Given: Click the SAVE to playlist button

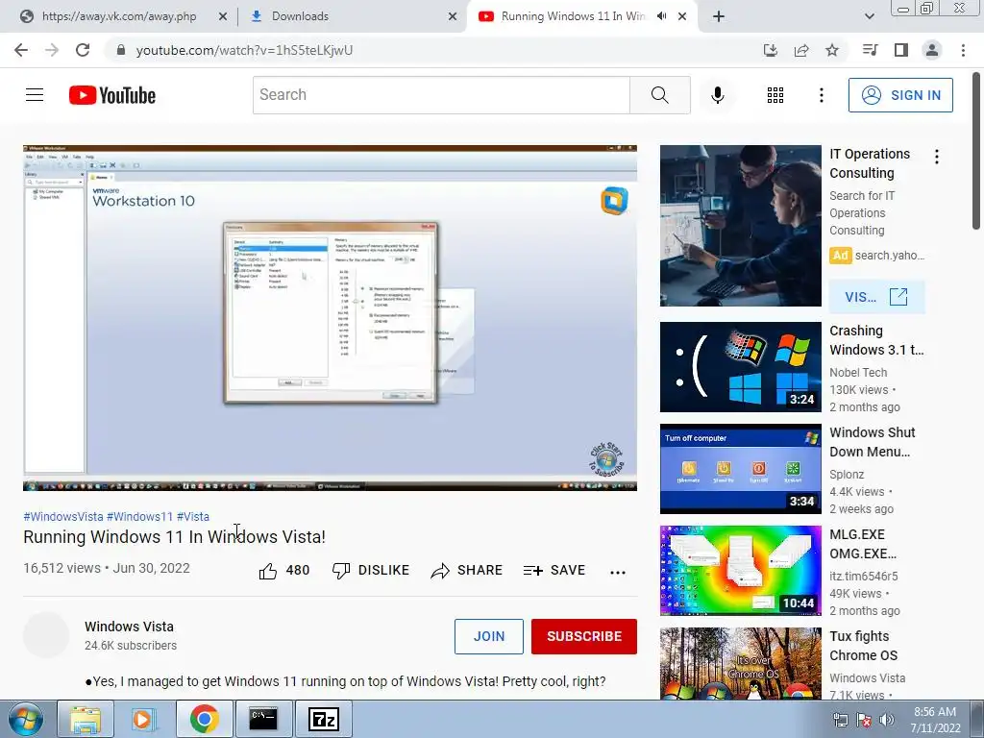Looking at the screenshot, I should click(x=554, y=571).
